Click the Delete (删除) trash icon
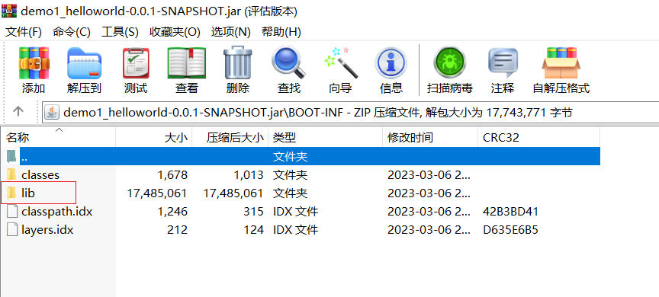Screen dimensions: 659x297 coord(237,69)
